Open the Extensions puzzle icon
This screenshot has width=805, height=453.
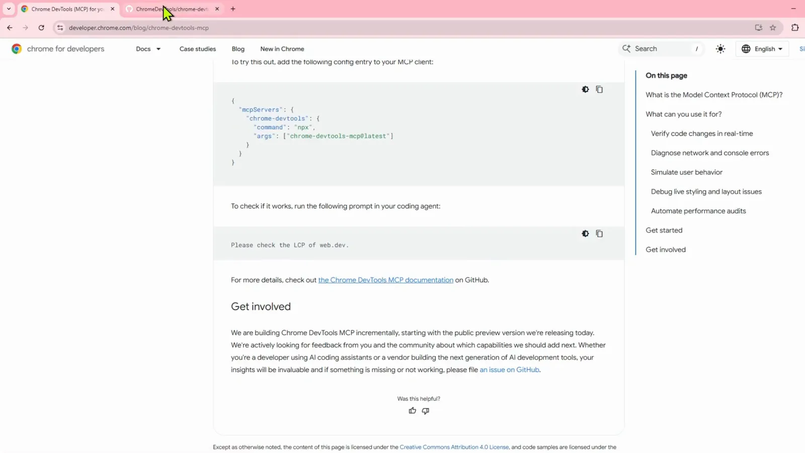click(x=795, y=28)
